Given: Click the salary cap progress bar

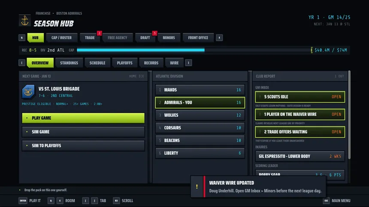Looking at the screenshot, I should (x=195, y=50).
